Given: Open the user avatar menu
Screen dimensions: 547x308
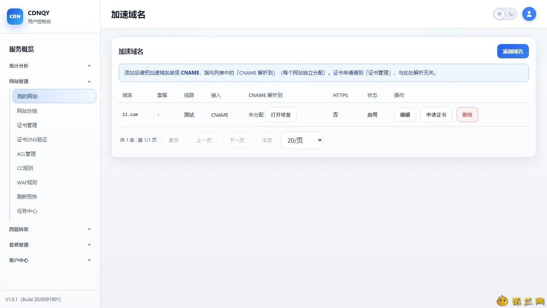Looking at the screenshot, I should (529, 14).
